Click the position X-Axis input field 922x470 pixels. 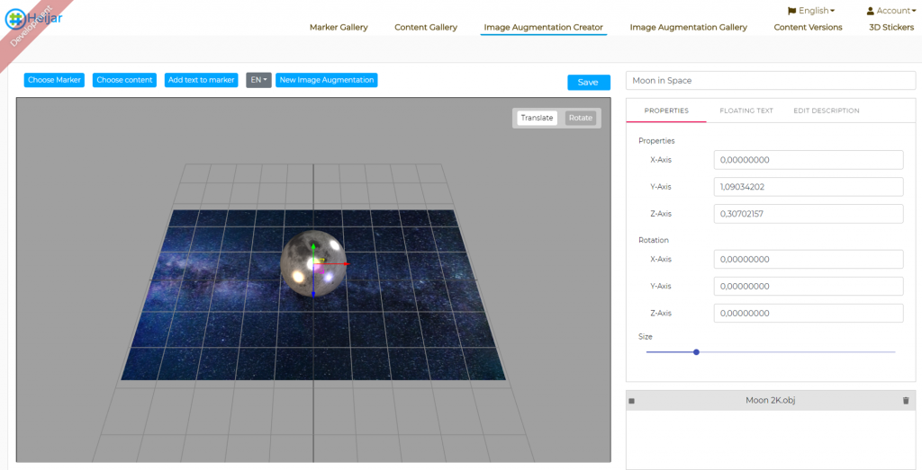point(809,160)
